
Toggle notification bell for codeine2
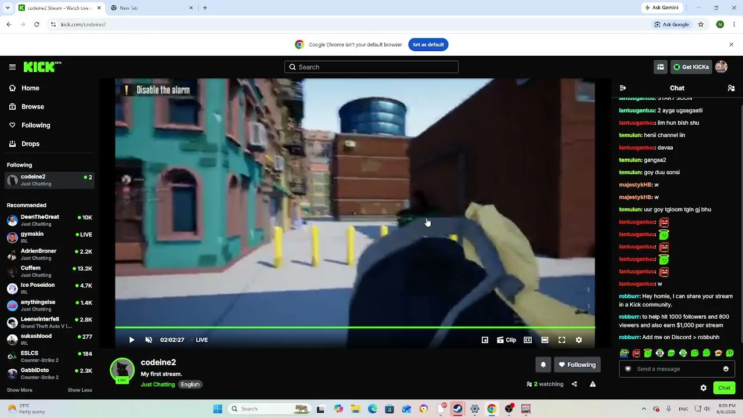(543, 365)
